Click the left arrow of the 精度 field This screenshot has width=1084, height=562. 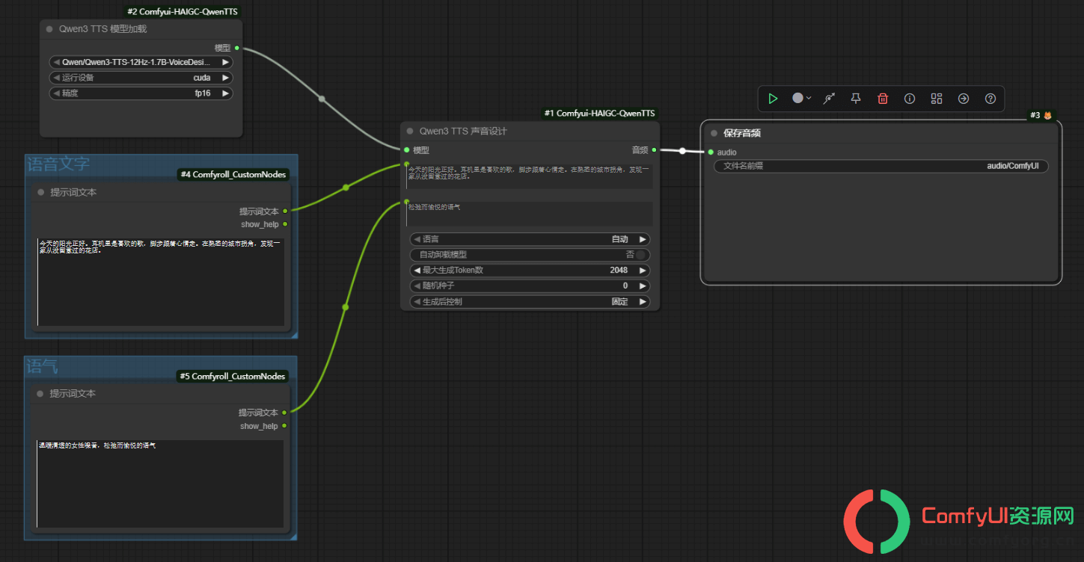coord(56,93)
